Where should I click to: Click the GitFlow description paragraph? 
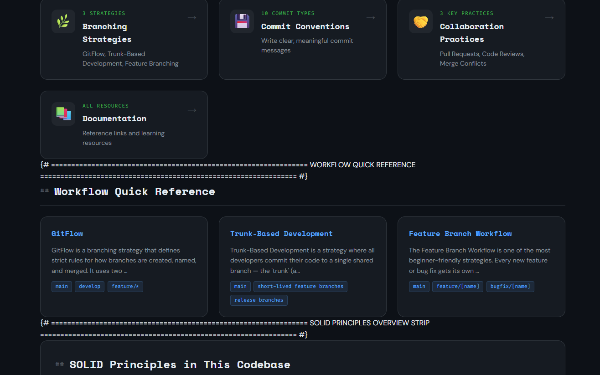click(124, 261)
